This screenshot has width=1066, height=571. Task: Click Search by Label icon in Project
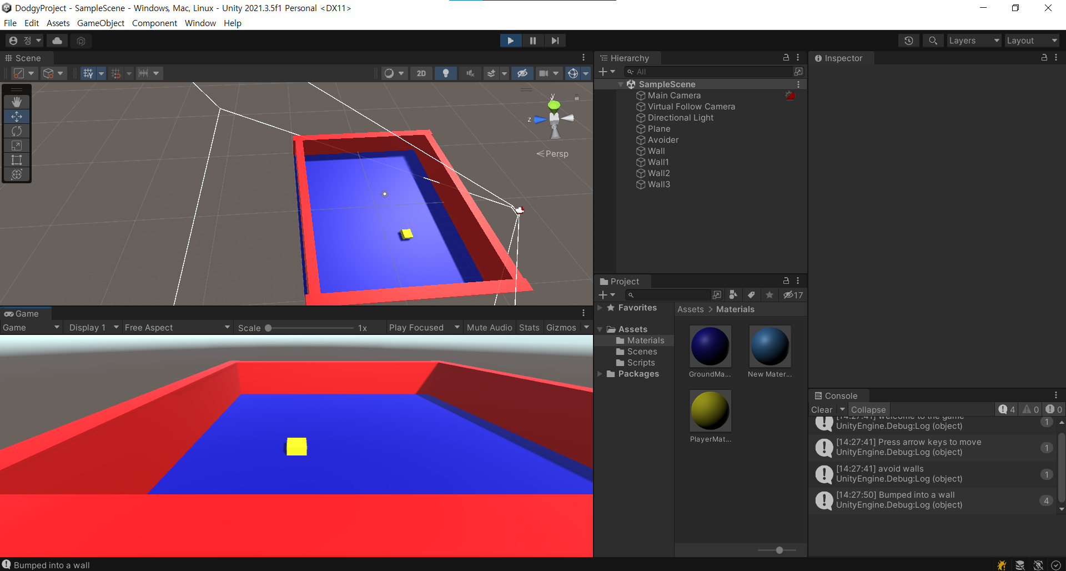[x=751, y=295]
